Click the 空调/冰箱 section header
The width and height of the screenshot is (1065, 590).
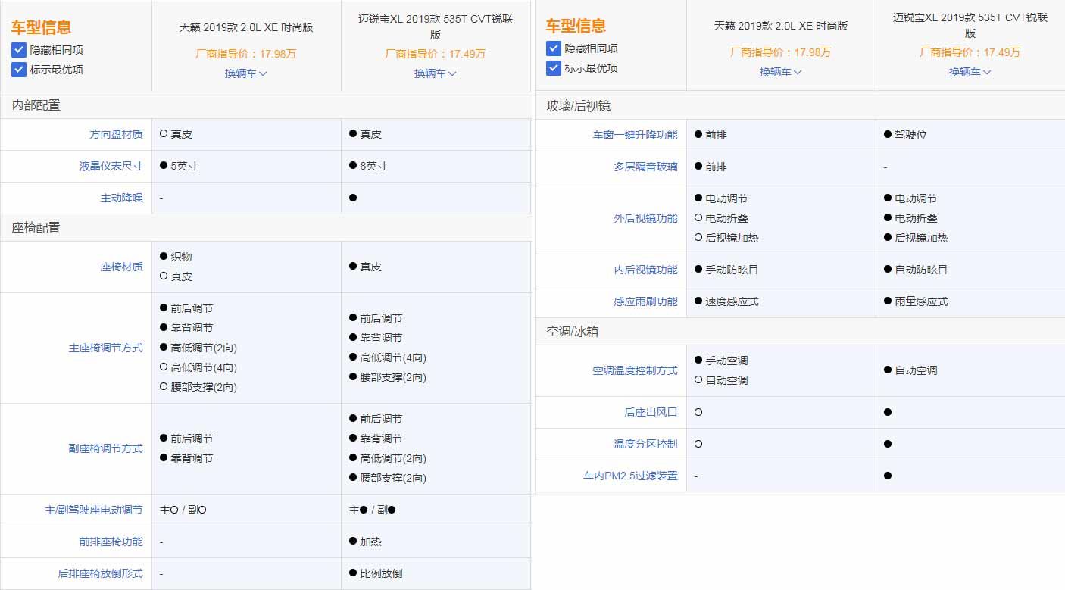573,332
